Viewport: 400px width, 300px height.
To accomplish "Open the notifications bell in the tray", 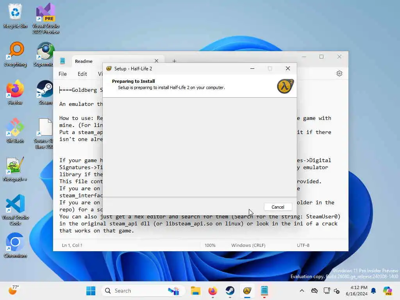I will 373,291.
